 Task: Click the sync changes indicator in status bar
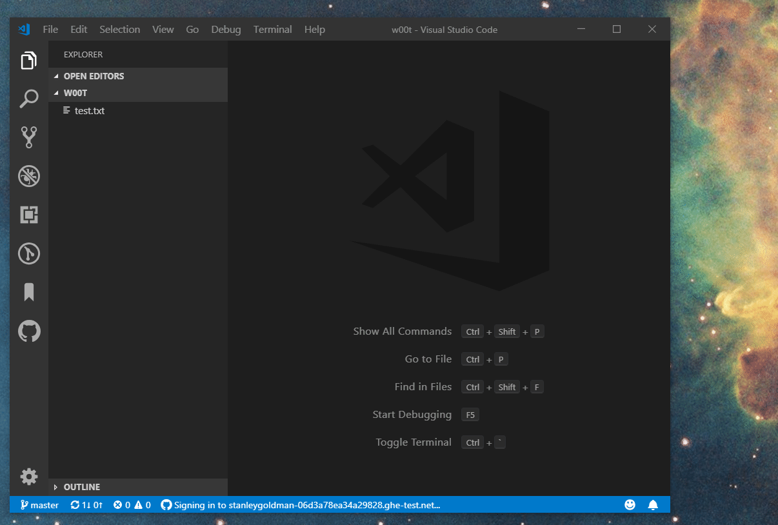coord(86,504)
